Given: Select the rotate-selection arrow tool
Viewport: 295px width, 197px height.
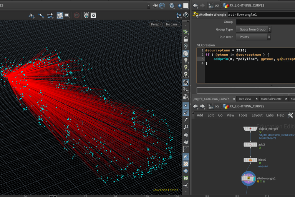Looking at the screenshot, I should pos(31,15).
